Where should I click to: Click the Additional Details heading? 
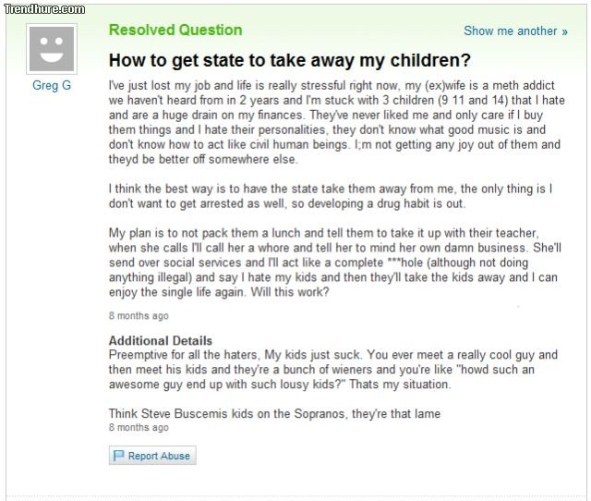161,341
